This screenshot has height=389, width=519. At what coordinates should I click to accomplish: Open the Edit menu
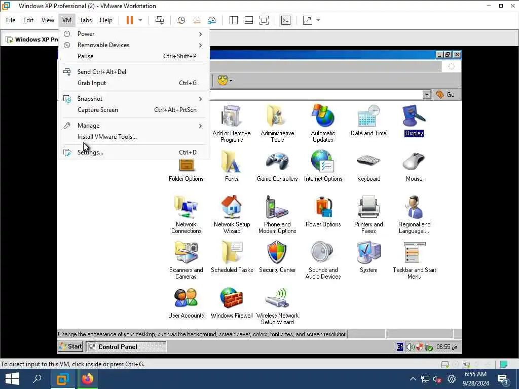tap(28, 20)
